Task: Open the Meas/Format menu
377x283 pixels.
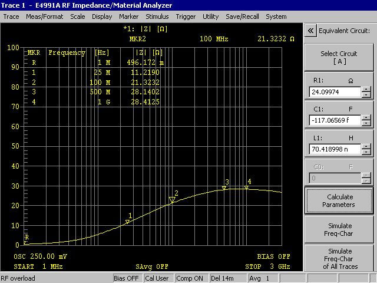Action: coord(45,17)
